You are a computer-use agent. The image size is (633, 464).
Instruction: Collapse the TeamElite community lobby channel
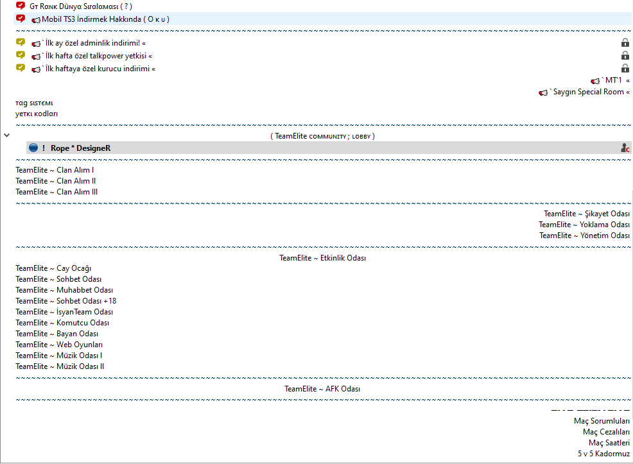pyautogui.click(x=6, y=135)
